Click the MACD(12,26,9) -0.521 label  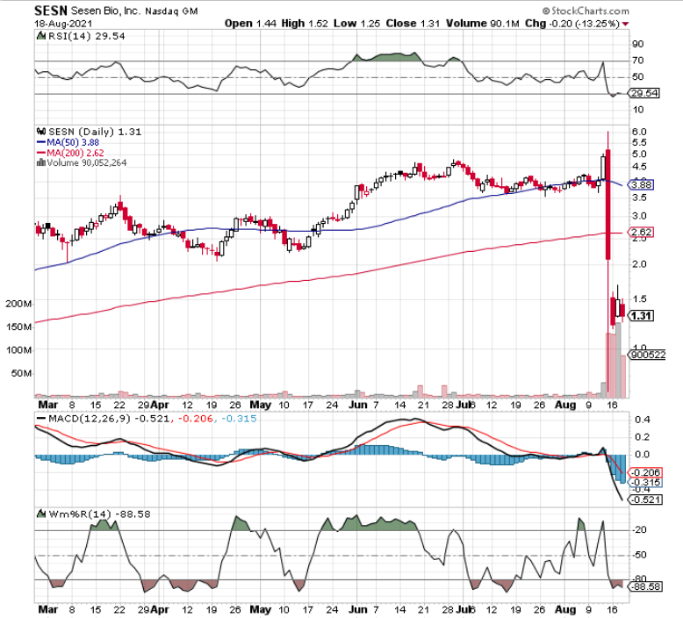click(109, 419)
